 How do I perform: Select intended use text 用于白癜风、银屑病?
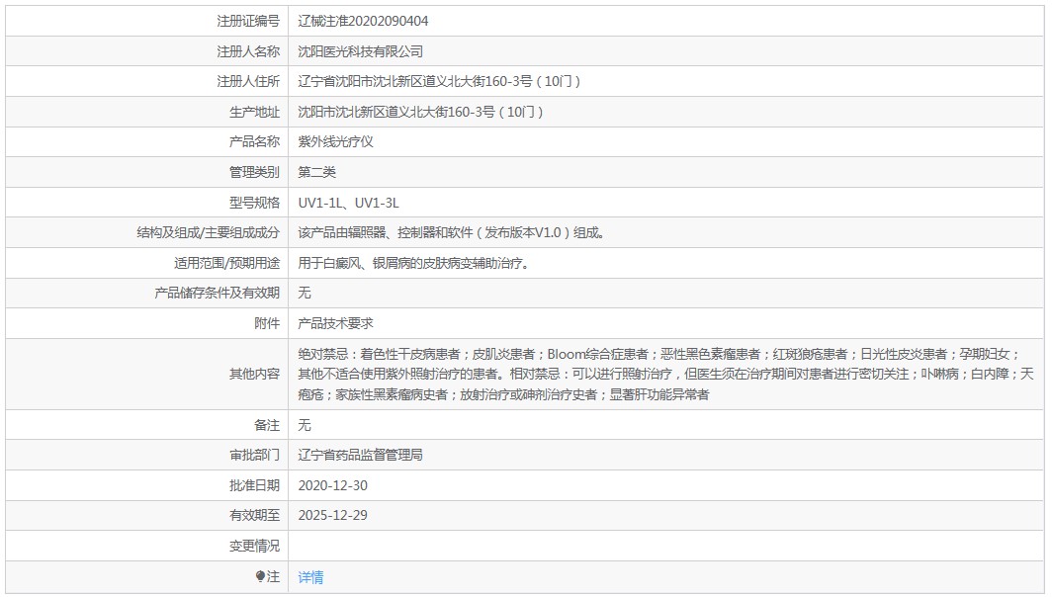[x=414, y=263]
